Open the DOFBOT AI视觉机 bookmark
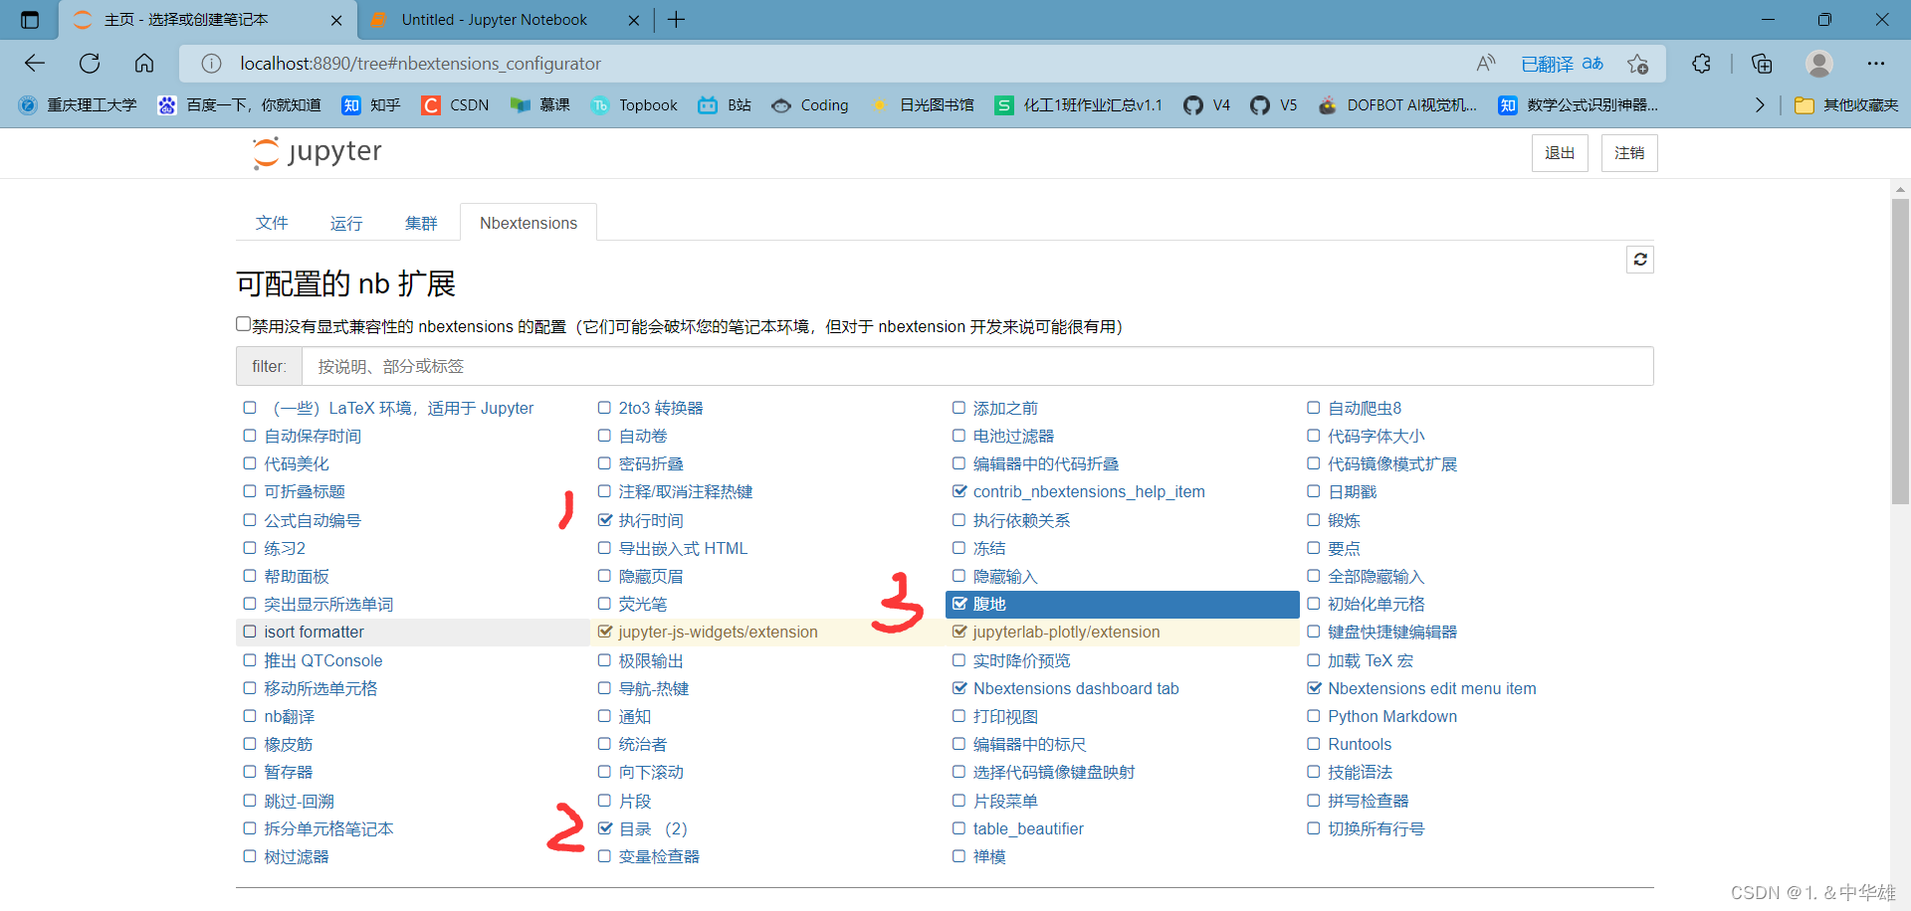The height and width of the screenshot is (911, 1911). [x=1397, y=105]
